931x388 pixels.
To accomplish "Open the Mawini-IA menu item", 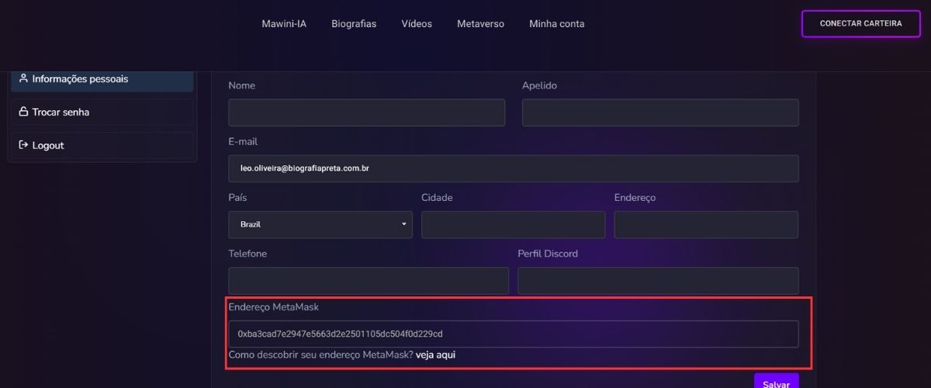I will 284,23.
